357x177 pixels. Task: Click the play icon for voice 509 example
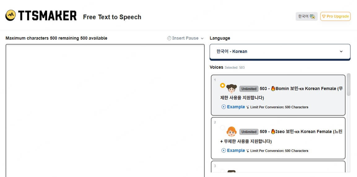(x=224, y=150)
